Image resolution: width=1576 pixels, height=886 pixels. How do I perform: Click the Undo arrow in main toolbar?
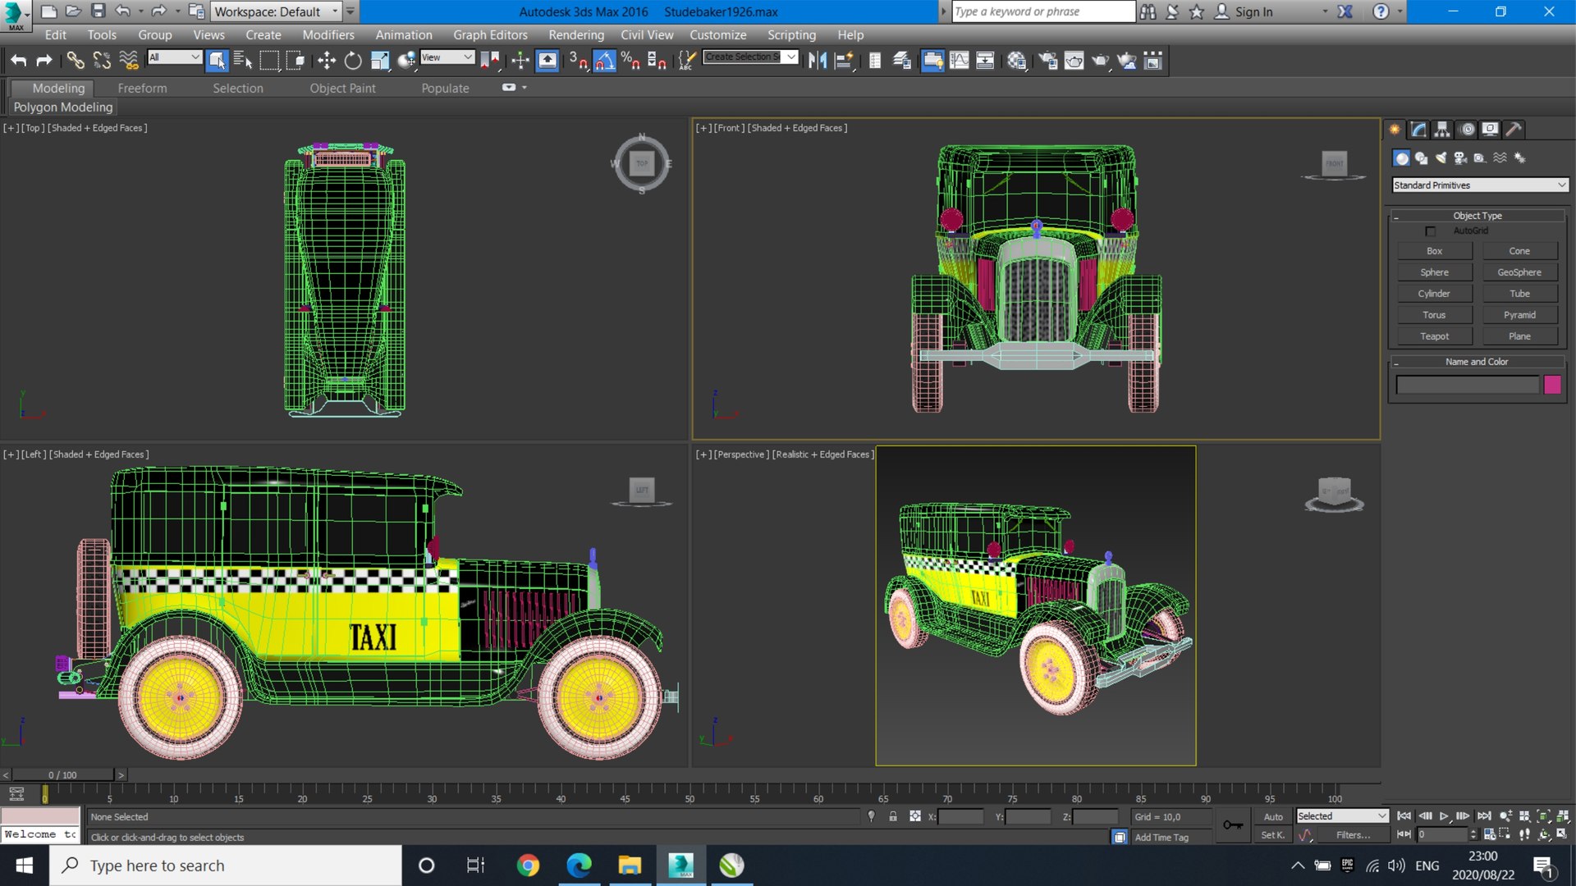(x=18, y=60)
